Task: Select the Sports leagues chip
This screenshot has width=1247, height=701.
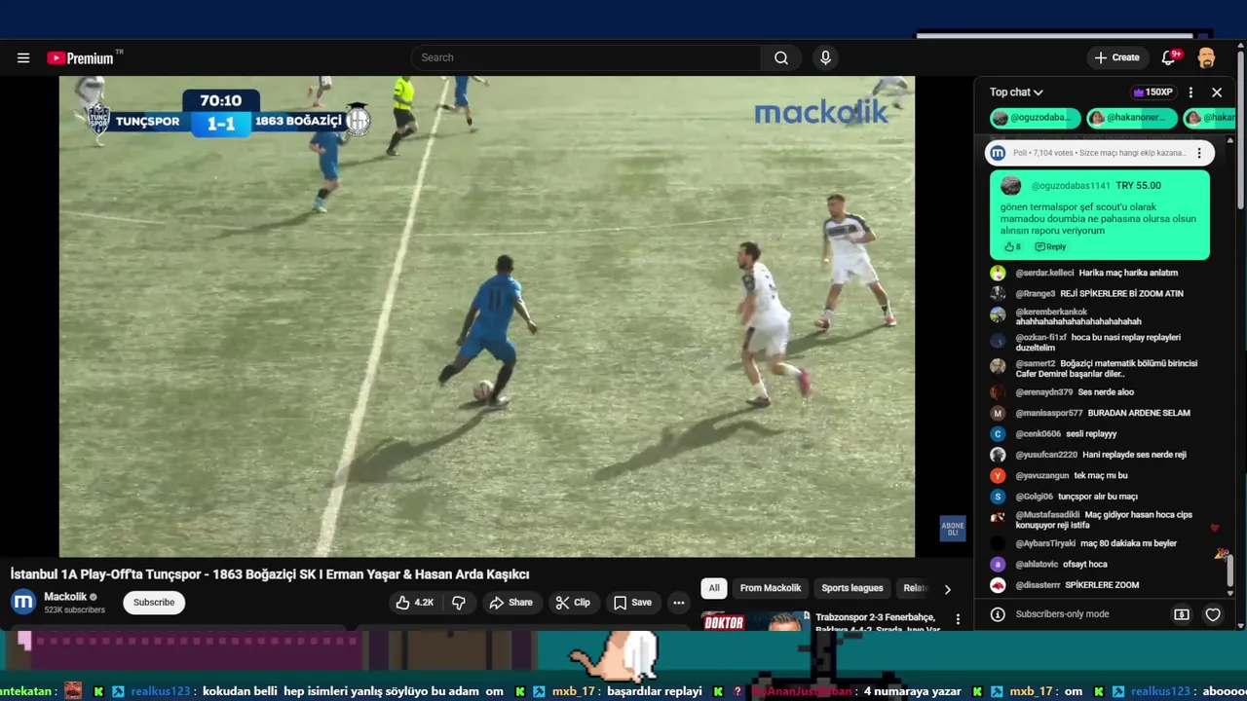Action: click(x=852, y=588)
